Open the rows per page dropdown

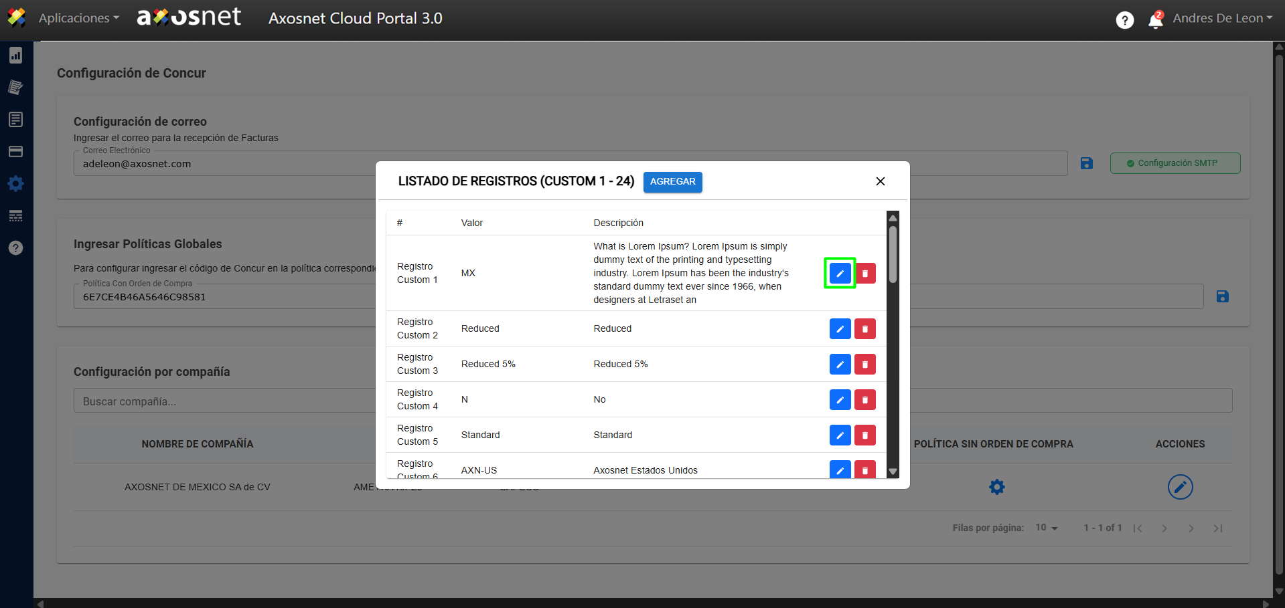[1047, 528]
